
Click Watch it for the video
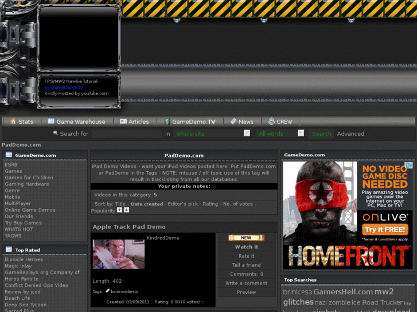(247, 247)
